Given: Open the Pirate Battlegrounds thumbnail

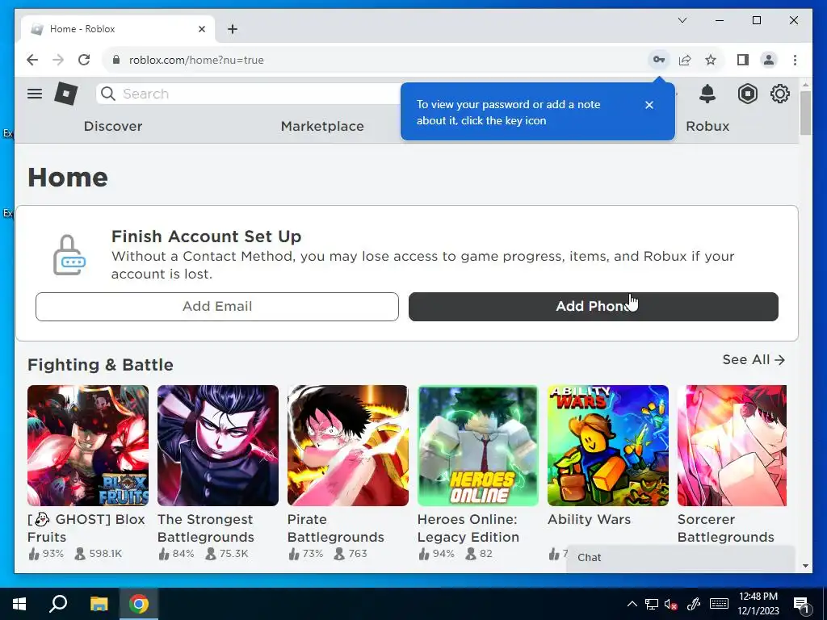Looking at the screenshot, I should (347, 446).
